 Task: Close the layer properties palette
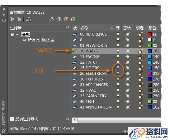pyautogui.click(x=4, y=9)
